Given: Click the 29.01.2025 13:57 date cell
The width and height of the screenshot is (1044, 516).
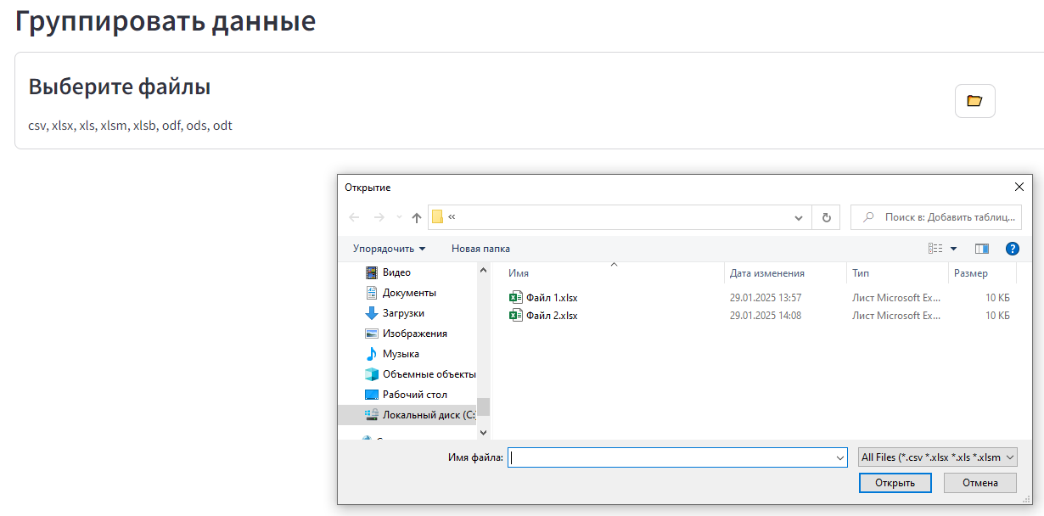Looking at the screenshot, I should pos(766,298).
